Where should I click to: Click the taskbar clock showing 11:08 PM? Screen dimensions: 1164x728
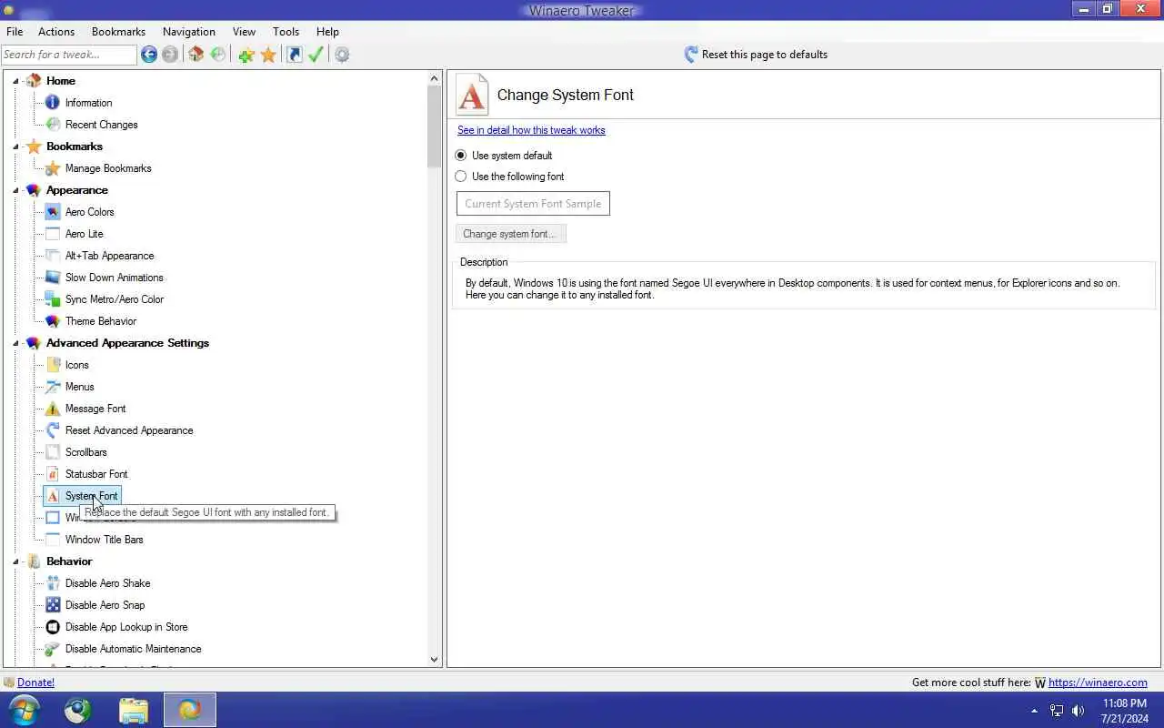click(1124, 703)
